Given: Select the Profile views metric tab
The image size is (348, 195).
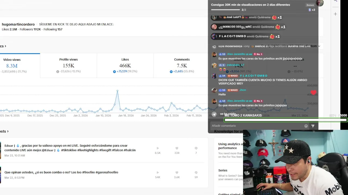Looking at the screenshot, I should (x=69, y=66).
